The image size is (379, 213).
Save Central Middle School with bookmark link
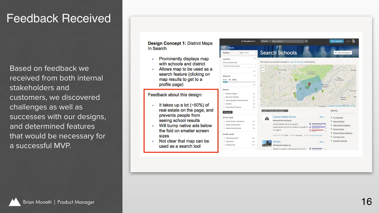(322, 117)
